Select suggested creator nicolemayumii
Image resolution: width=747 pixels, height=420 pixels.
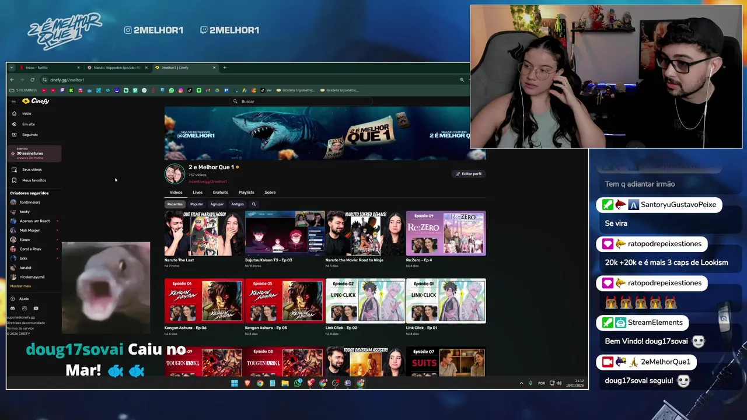click(32, 277)
